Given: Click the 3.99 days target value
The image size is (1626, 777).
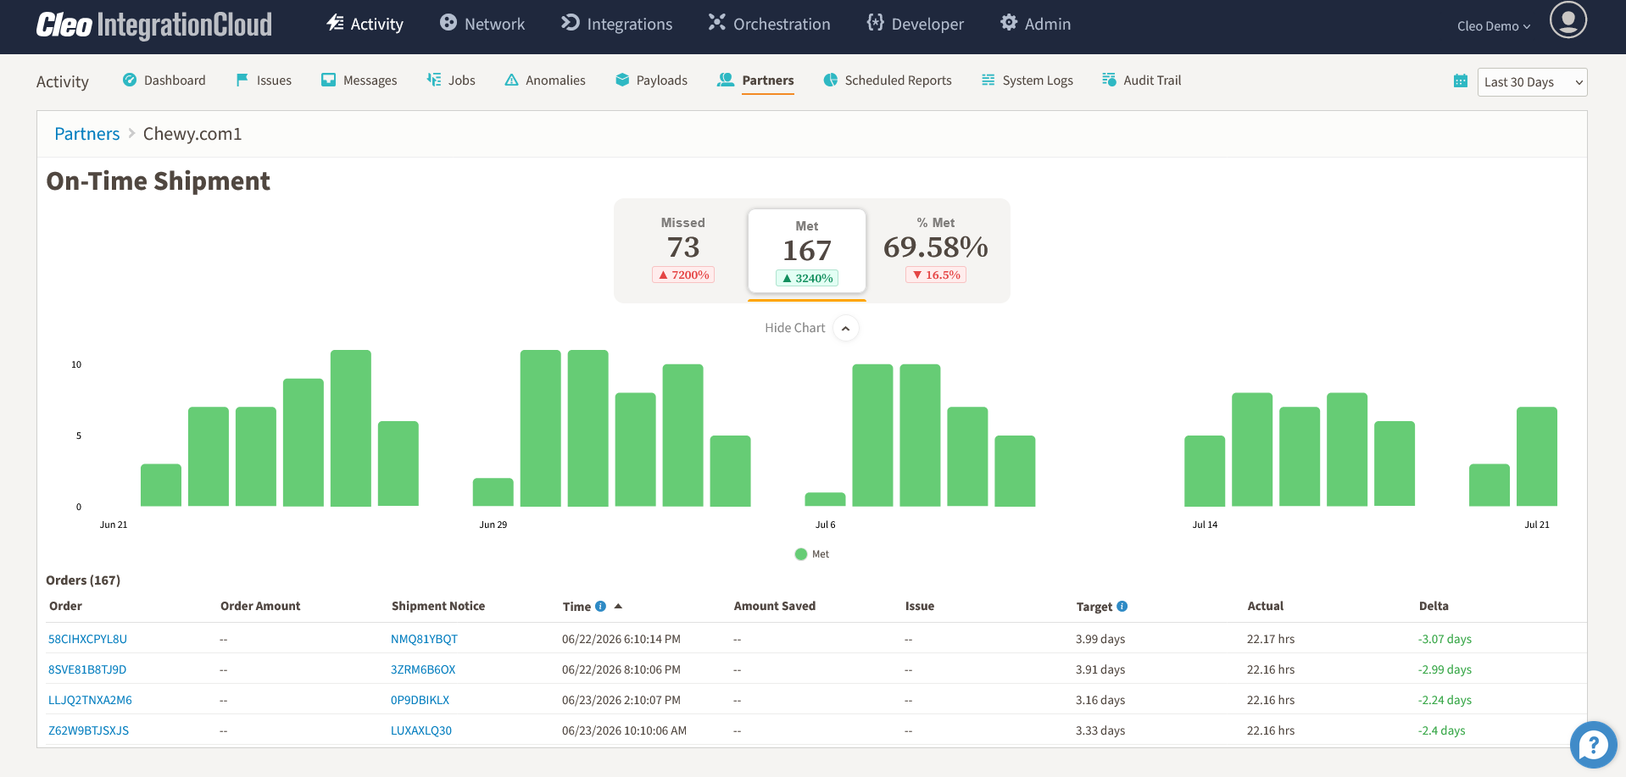Looking at the screenshot, I should (1100, 639).
